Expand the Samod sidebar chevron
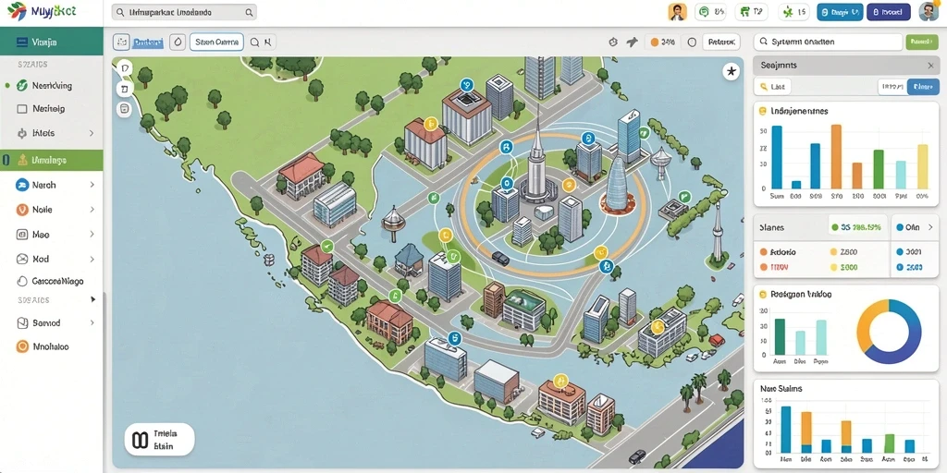Image resolution: width=947 pixels, height=473 pixels. click(x=92, y=322)
